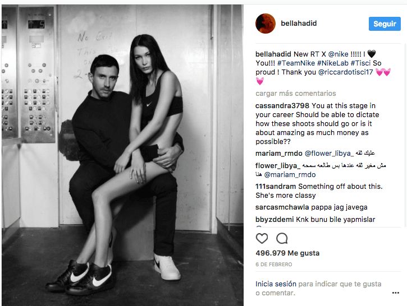Click the Seguir follow button

(385, 24)
